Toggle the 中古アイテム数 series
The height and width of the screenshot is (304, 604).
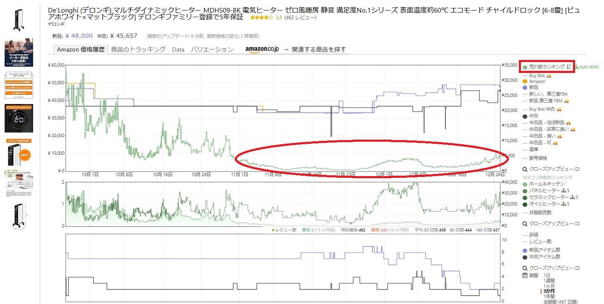click(x=541, y=257)
